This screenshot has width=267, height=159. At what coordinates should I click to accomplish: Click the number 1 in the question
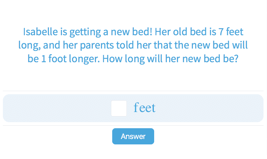(44, 59)
